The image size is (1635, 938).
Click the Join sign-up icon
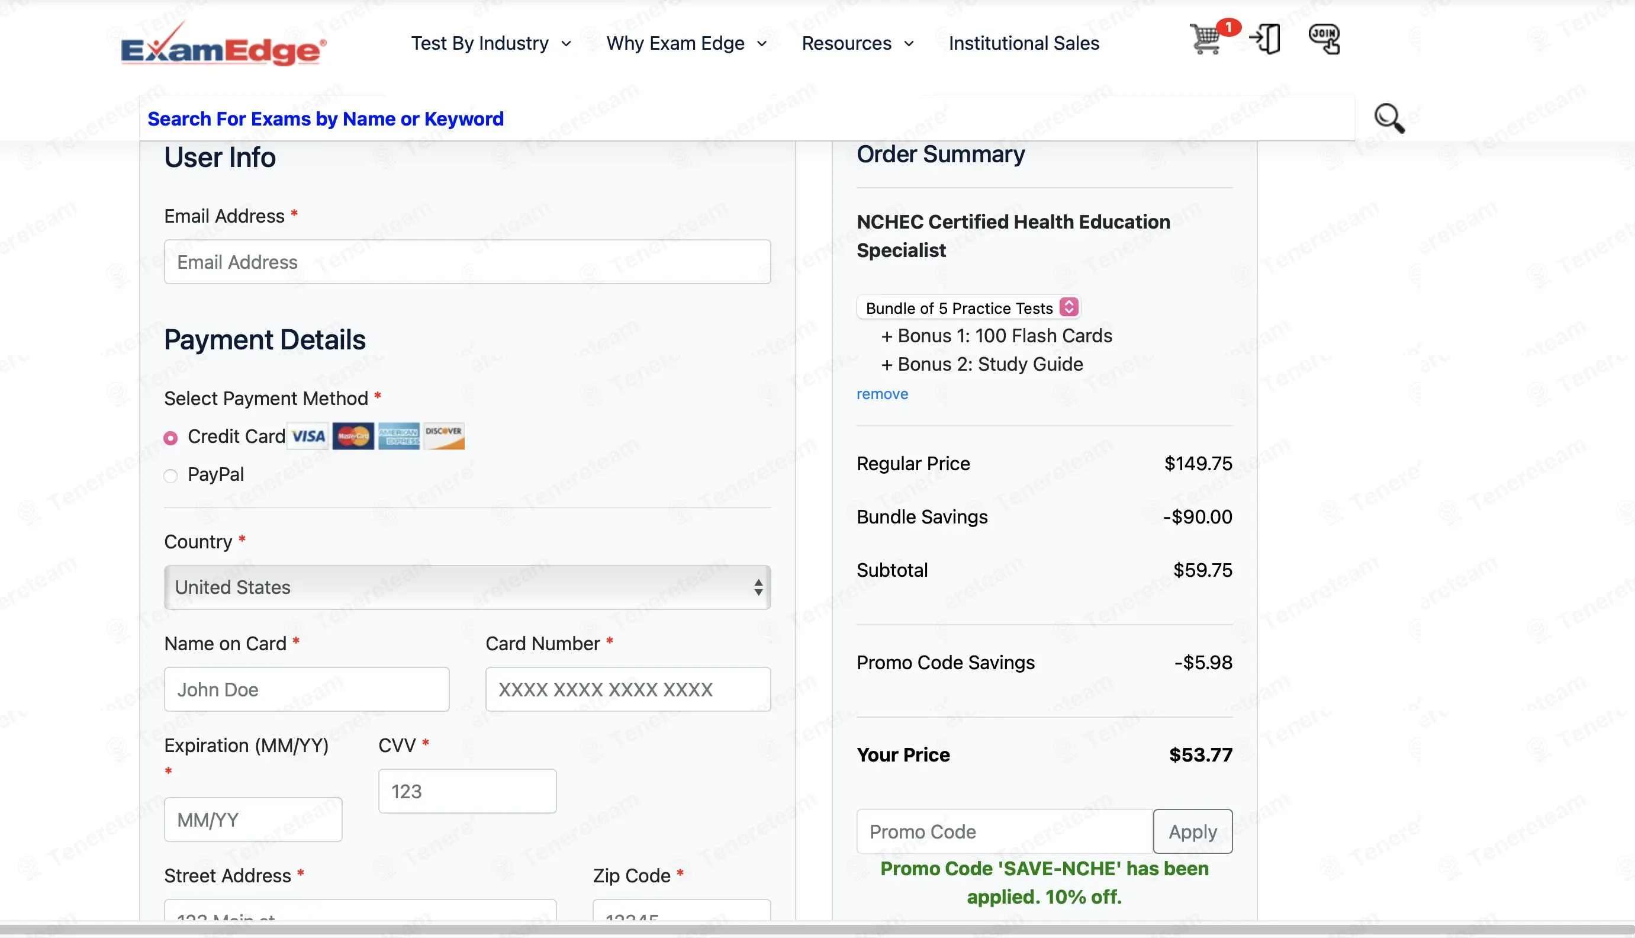(1324, 38)
